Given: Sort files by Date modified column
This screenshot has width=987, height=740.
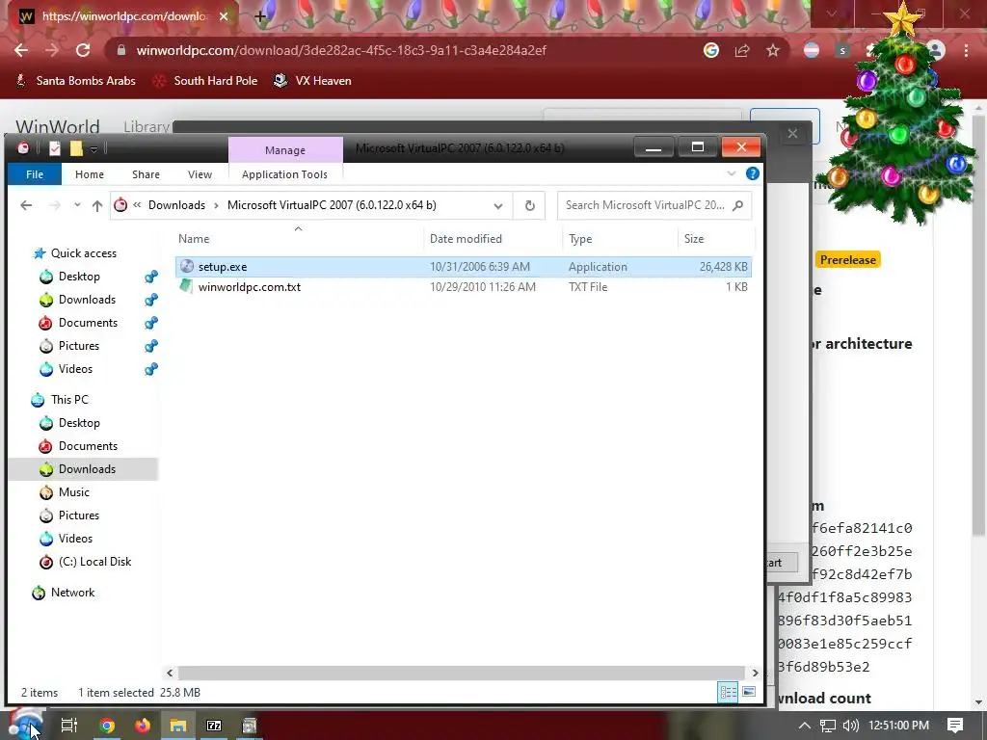Looking at the screenshot, I should [x=466, y=239].
